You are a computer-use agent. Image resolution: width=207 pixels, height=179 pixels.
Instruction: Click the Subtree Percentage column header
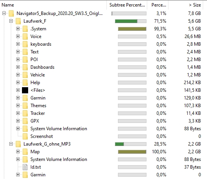pyautogui.click(x=127, y=5)
